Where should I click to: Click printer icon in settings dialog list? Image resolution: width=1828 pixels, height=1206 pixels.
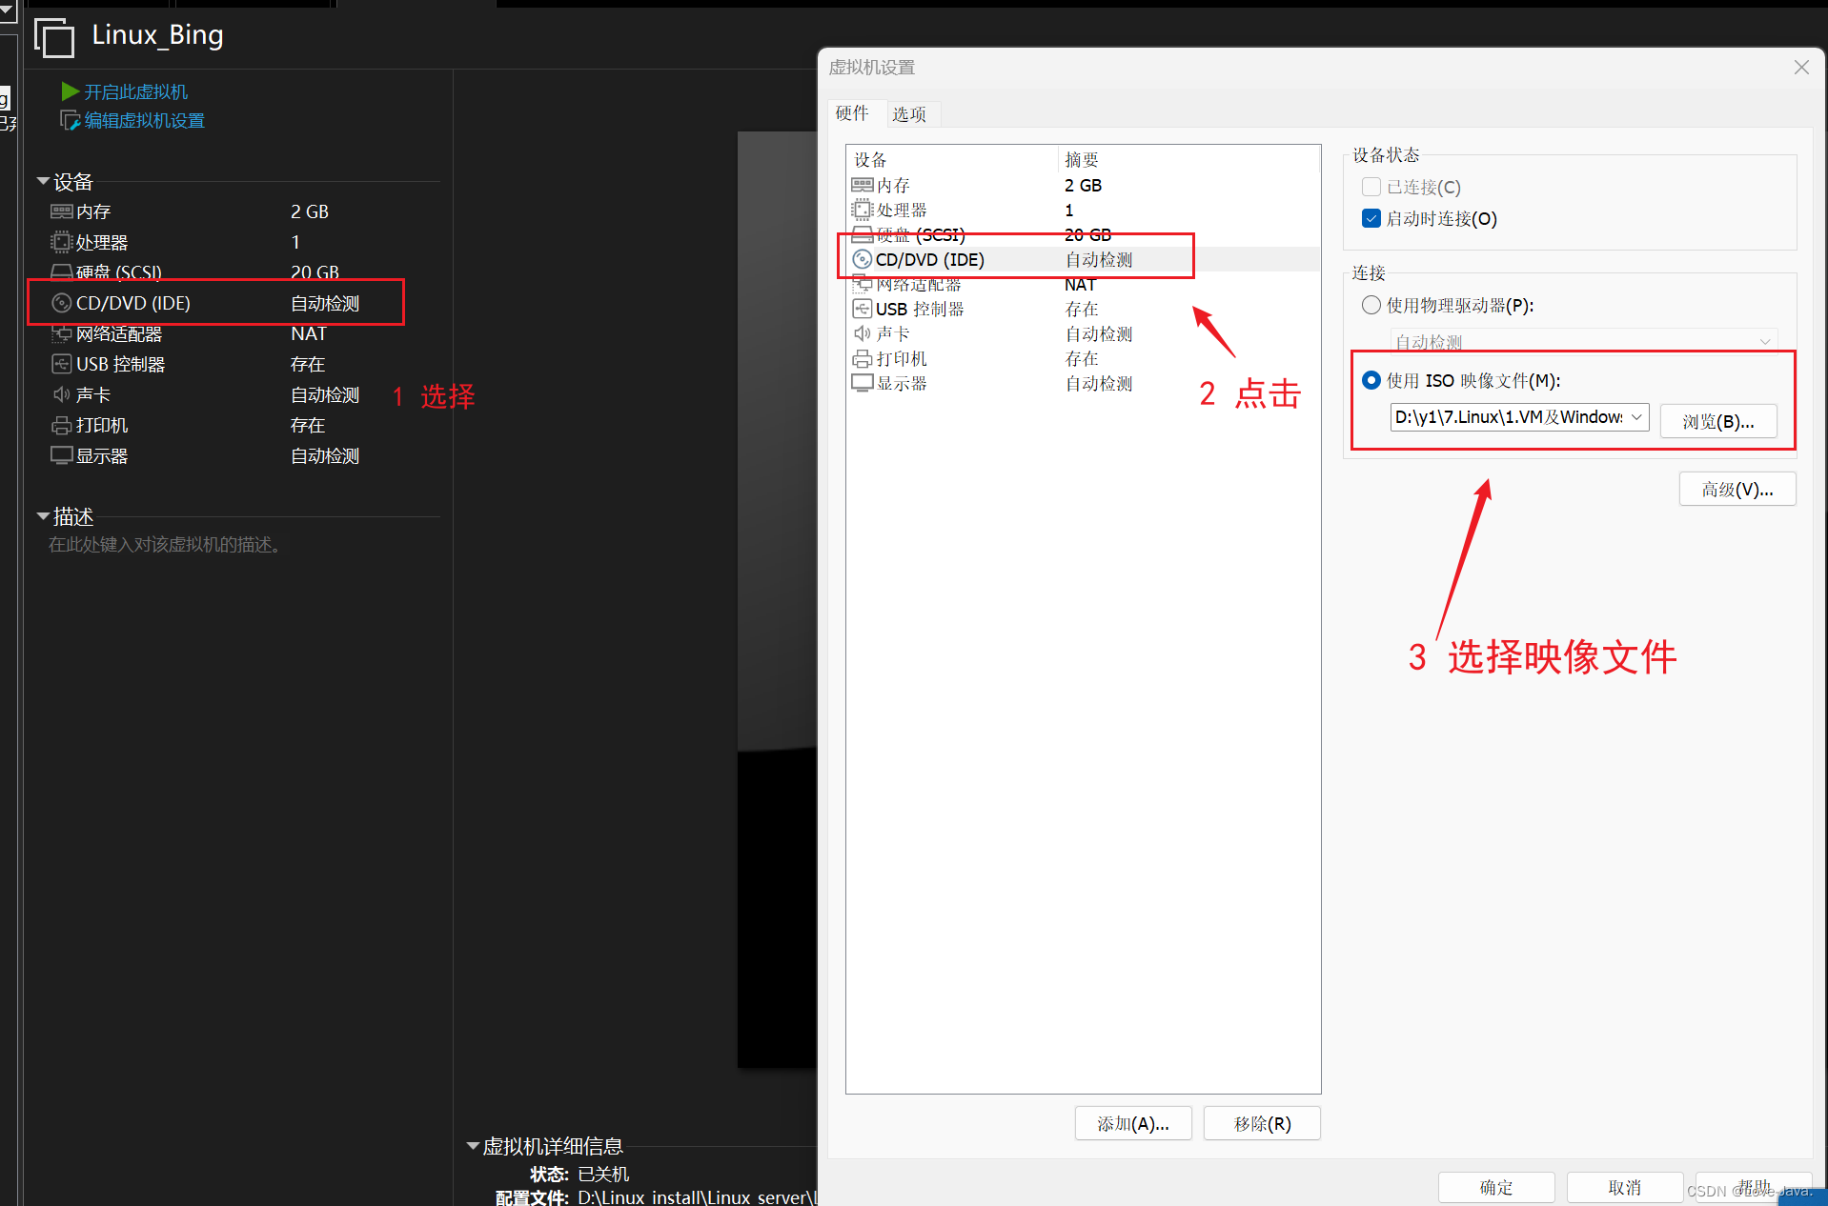click(863, 358)
